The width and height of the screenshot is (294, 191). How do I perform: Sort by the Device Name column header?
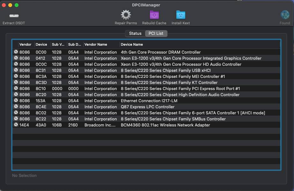click(132, 44)
